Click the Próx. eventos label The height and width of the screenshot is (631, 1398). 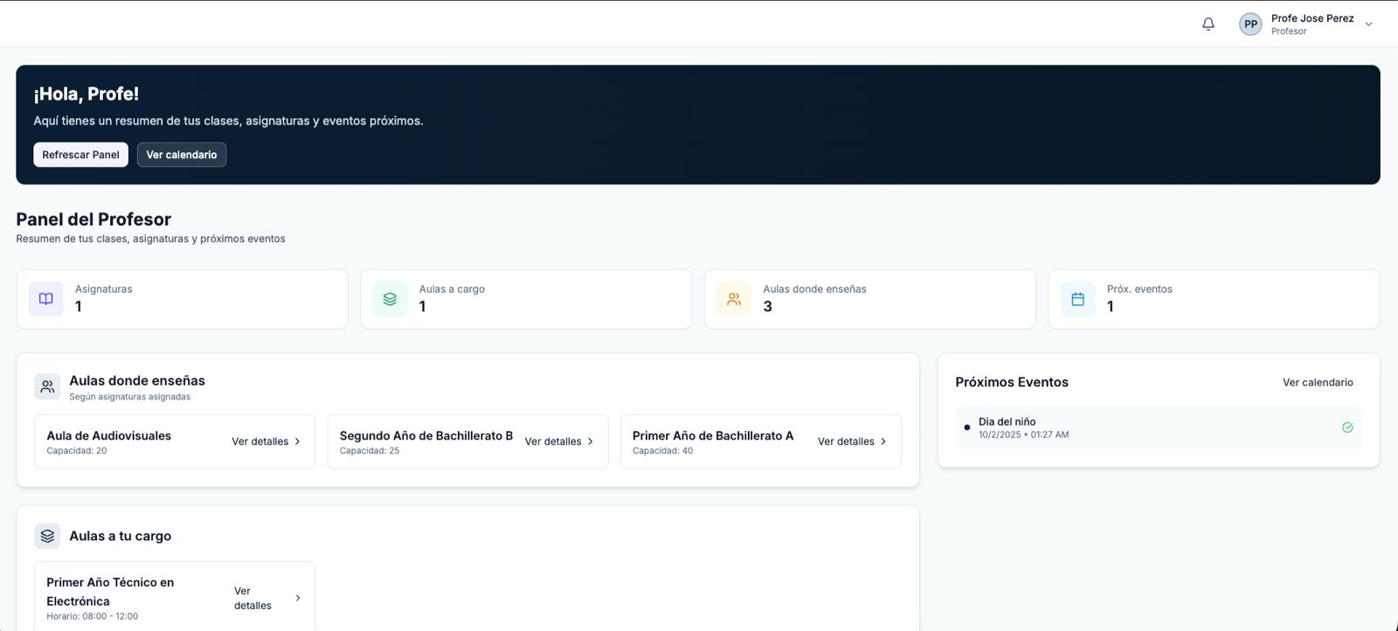[x=1139, y=289]
